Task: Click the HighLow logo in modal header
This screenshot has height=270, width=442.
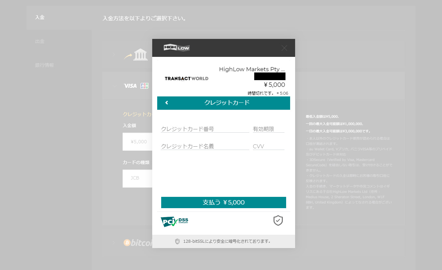Action: (x=176, y=48)
